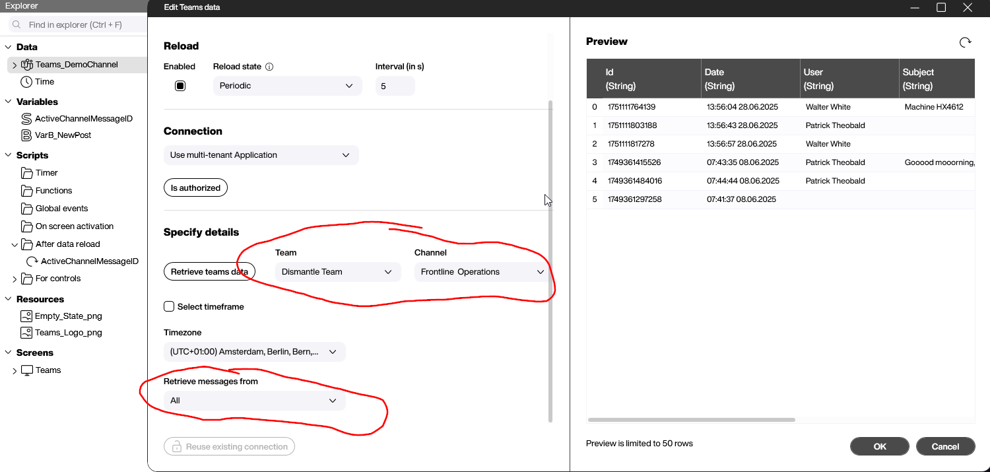This screenshot has height=472, width=990.
Task: Collapse the Data section in explorer
Action: click(8, 48)
